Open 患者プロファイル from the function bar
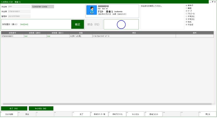Image resolution: width=217 pixels, height=118 pixels. point(117,114)
